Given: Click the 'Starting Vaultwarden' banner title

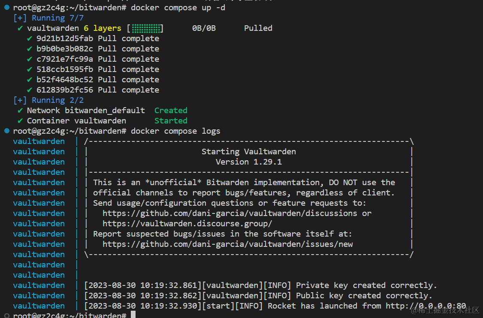Looking at the screenshot, I should click(249, 151).
